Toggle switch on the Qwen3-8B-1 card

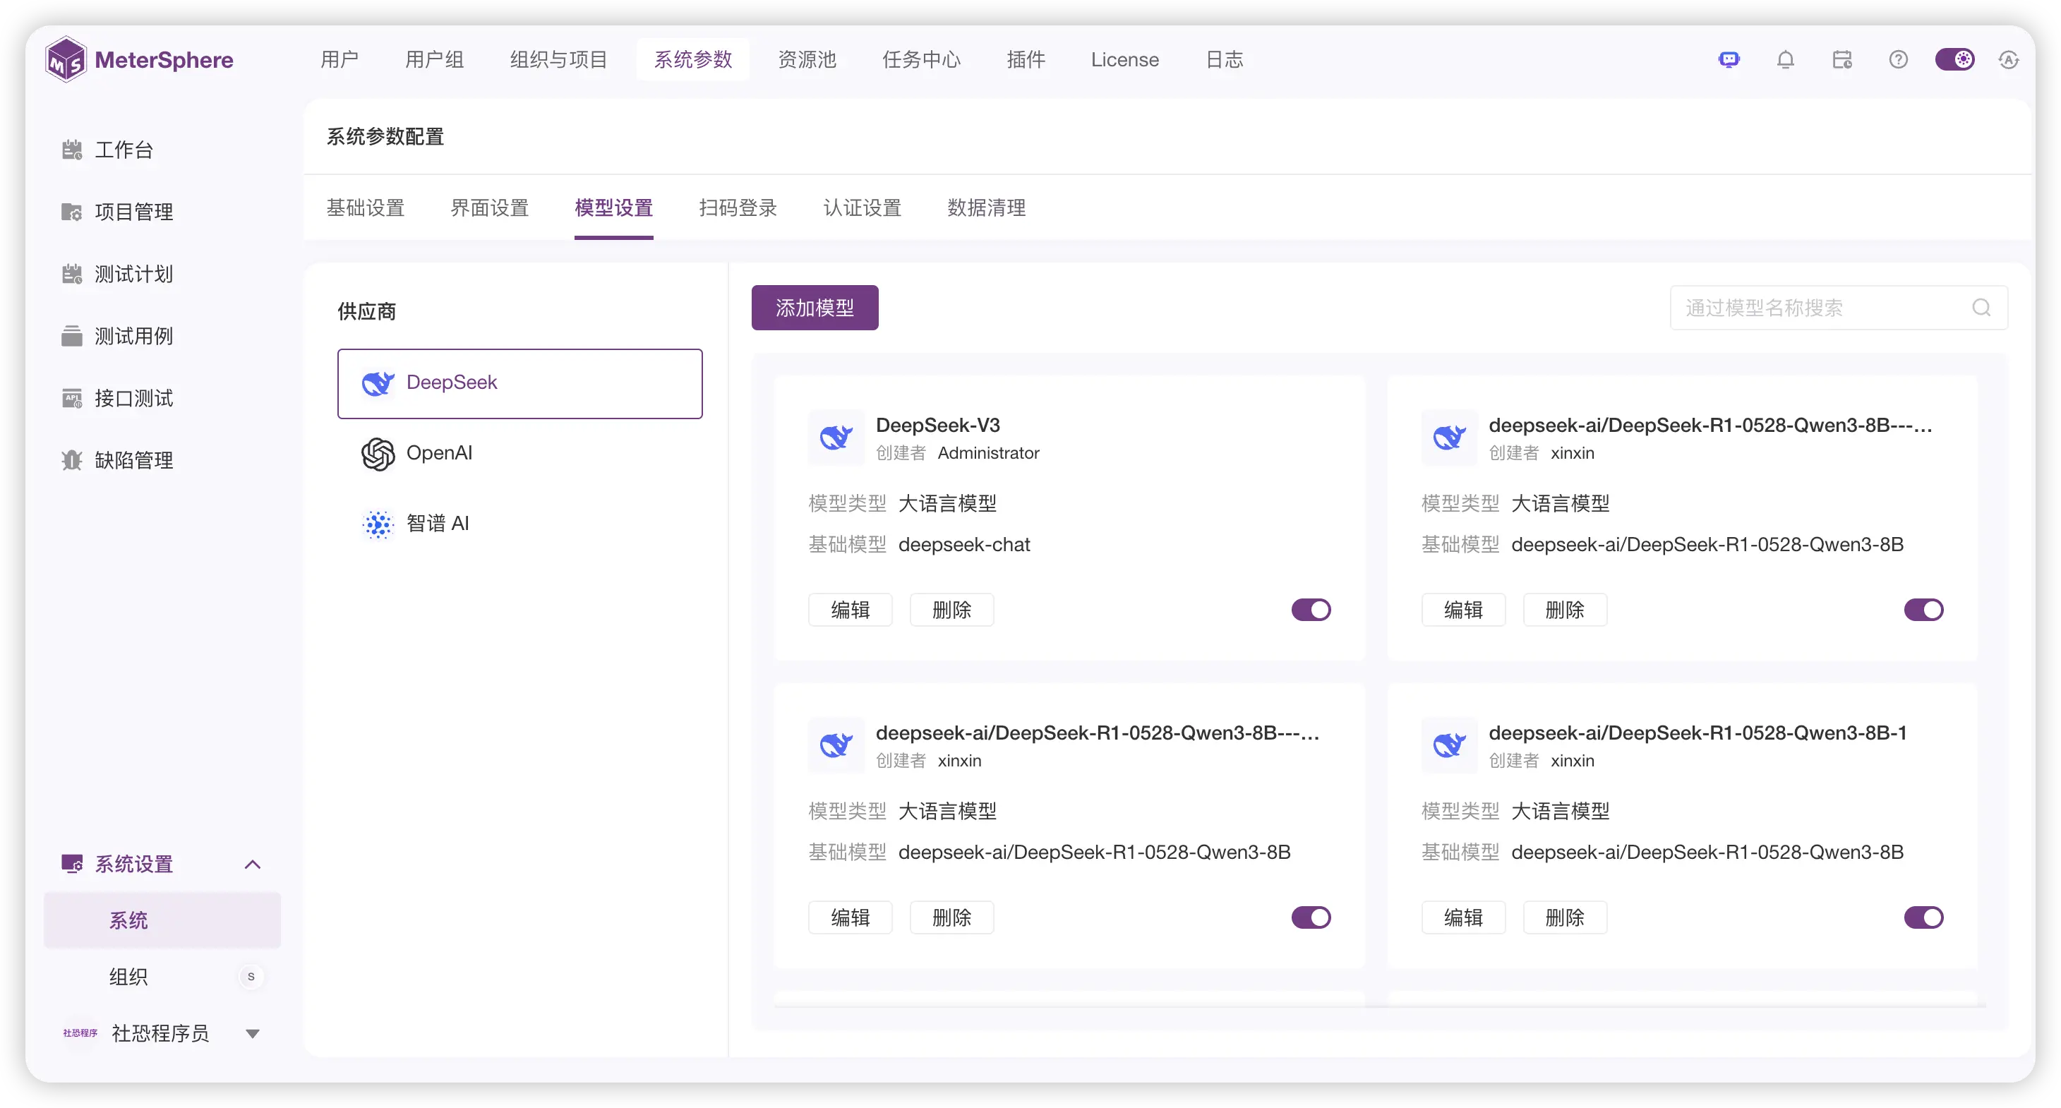pyautogui.click(x=1923, y=917)
